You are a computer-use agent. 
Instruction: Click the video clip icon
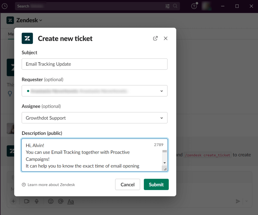coord(27,201)
